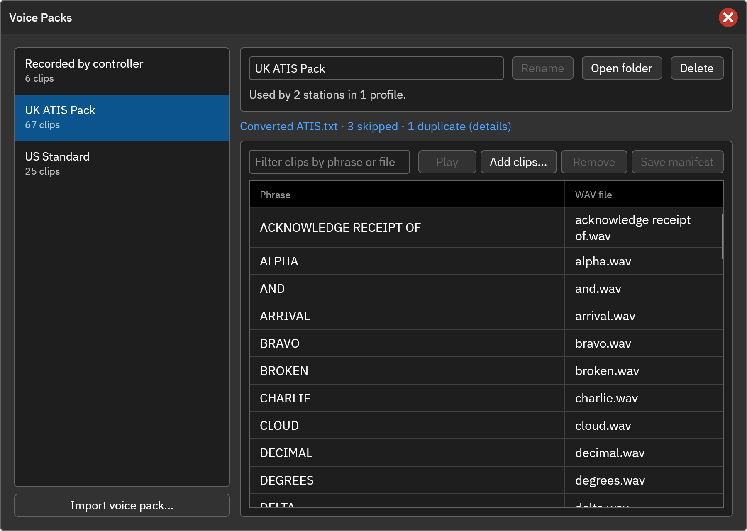
Task: Select the DEGREES phrase row
Action: coord(486,480)
